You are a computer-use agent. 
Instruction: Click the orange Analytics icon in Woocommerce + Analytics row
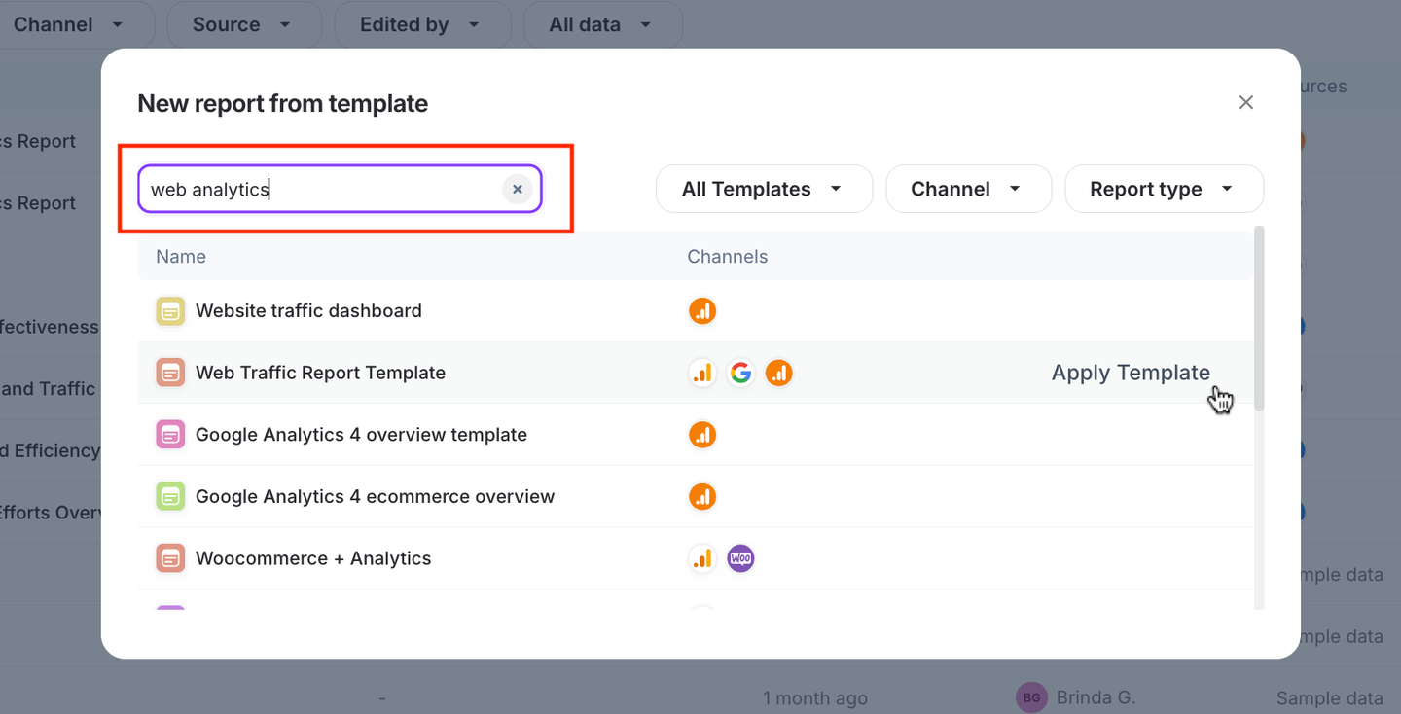[702, 558]
